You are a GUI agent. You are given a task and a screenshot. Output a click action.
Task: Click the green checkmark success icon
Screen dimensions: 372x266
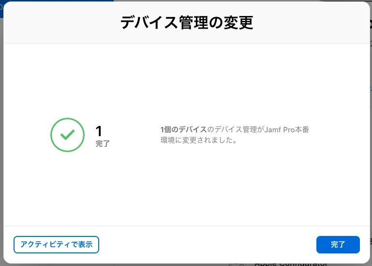[68, 135]
